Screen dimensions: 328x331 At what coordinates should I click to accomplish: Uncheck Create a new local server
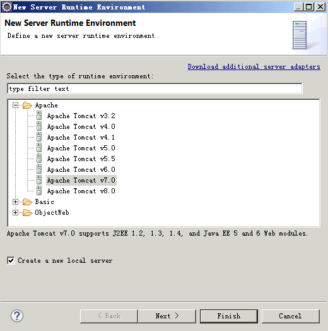tap(11, 260)
